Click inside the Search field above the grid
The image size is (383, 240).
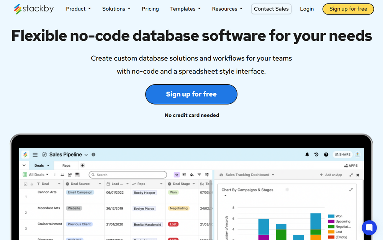coord(126,174)
